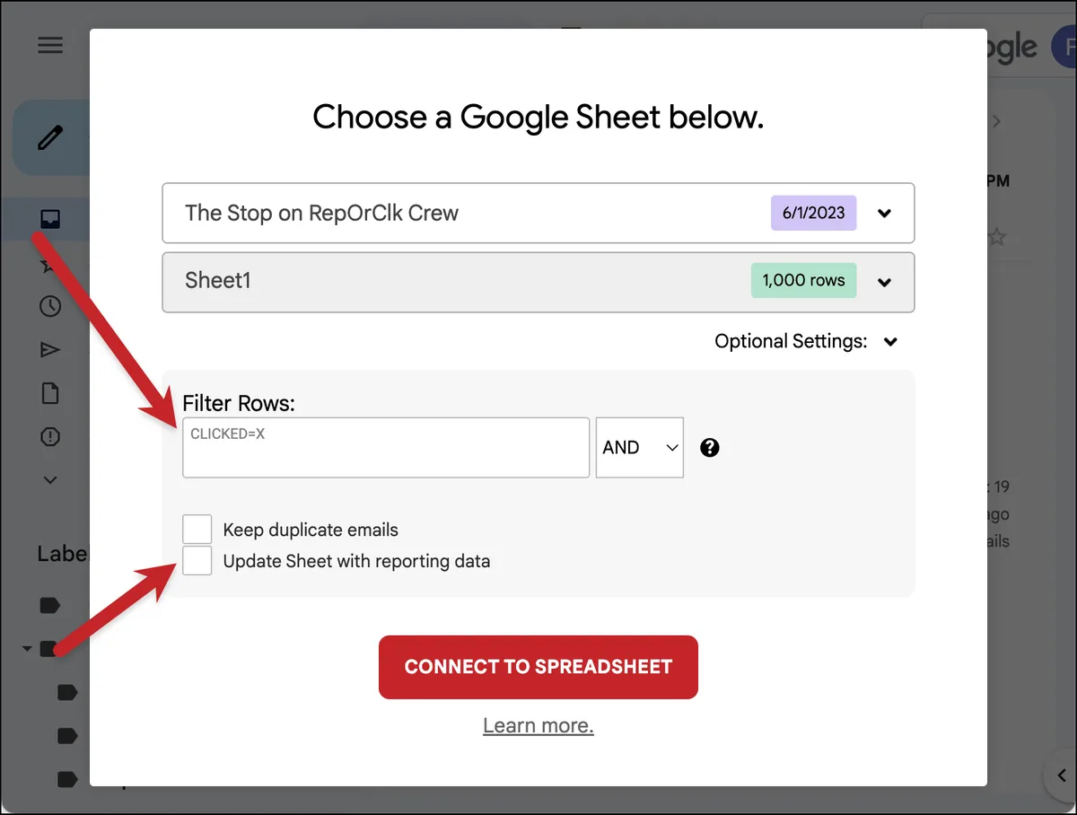1077x815 pixels.
Task: Click the Filter Rows help question mark
Action: [x=710, y=448]
